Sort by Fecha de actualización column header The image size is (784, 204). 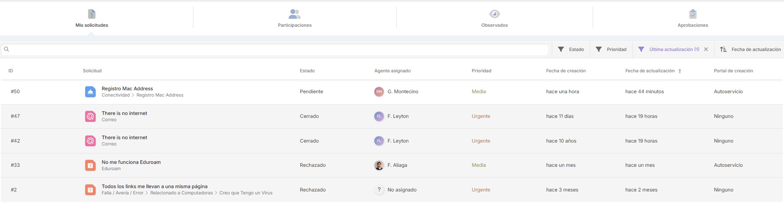pos(650,71)
